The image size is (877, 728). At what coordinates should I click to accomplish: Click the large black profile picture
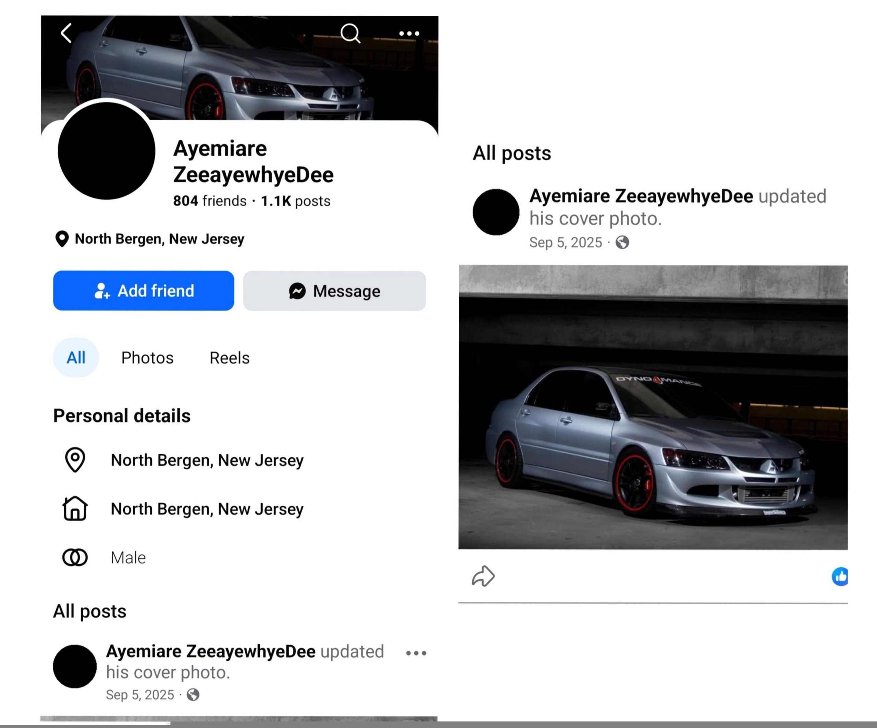point(107,151)
